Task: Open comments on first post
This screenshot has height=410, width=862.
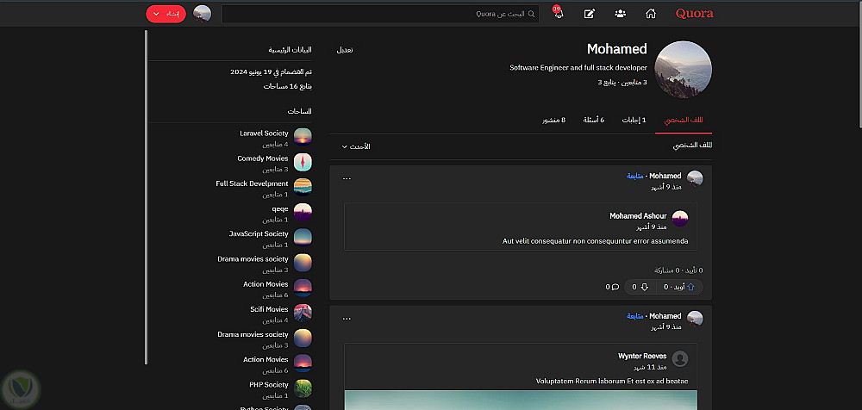Action: coord(612,287)
